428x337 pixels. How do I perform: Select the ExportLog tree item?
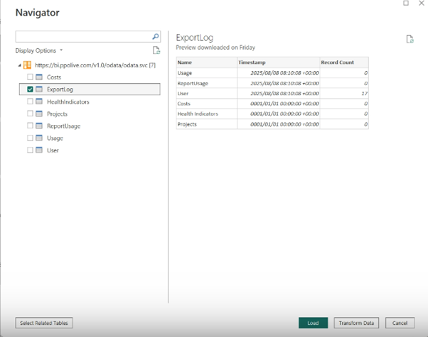click(90, 89)
